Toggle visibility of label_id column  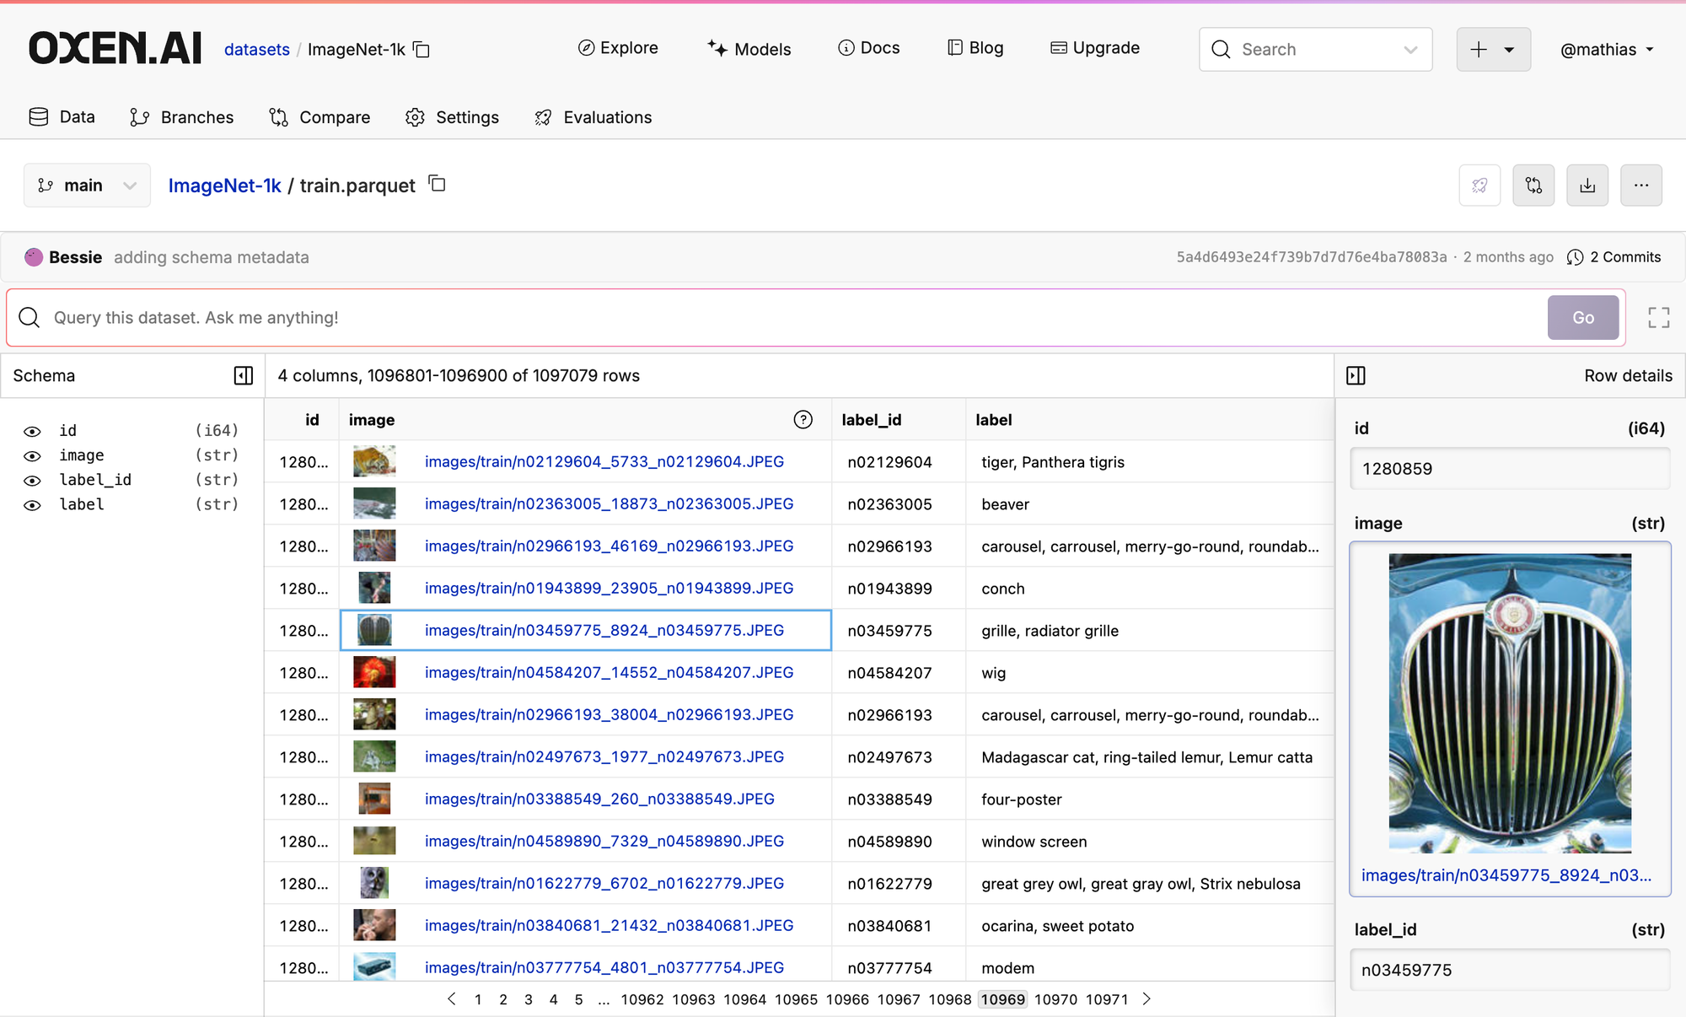point(32,481)
